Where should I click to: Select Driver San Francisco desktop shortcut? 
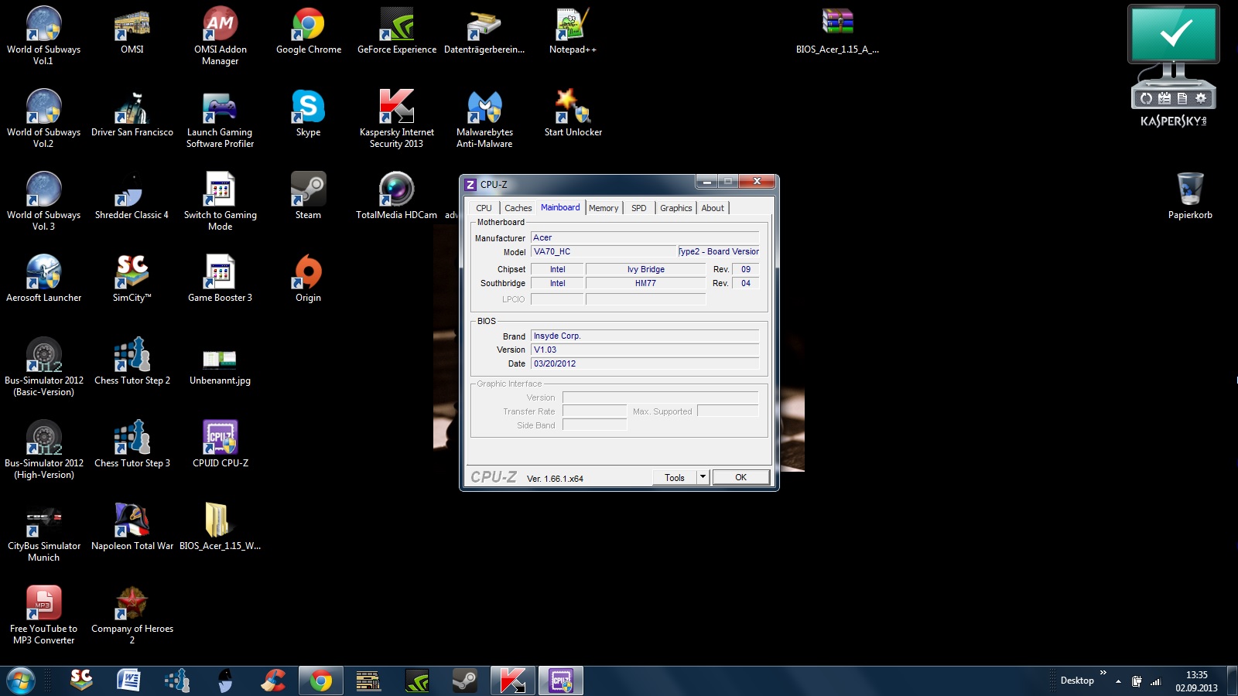point(132,114)
